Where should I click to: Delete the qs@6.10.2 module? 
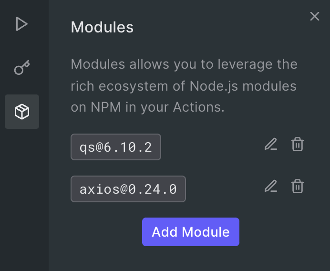(298, 144)
